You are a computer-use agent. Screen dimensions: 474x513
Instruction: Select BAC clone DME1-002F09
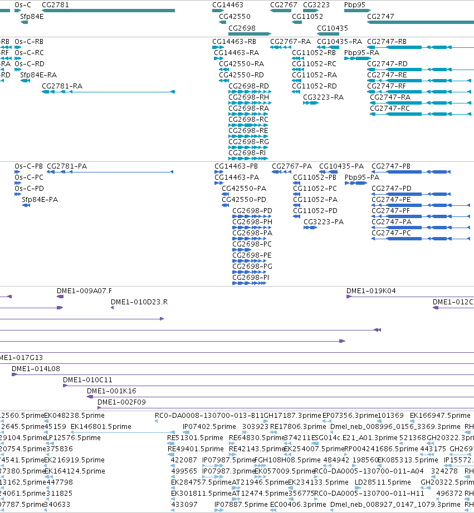pyautogui.click(x=121, y=402)
